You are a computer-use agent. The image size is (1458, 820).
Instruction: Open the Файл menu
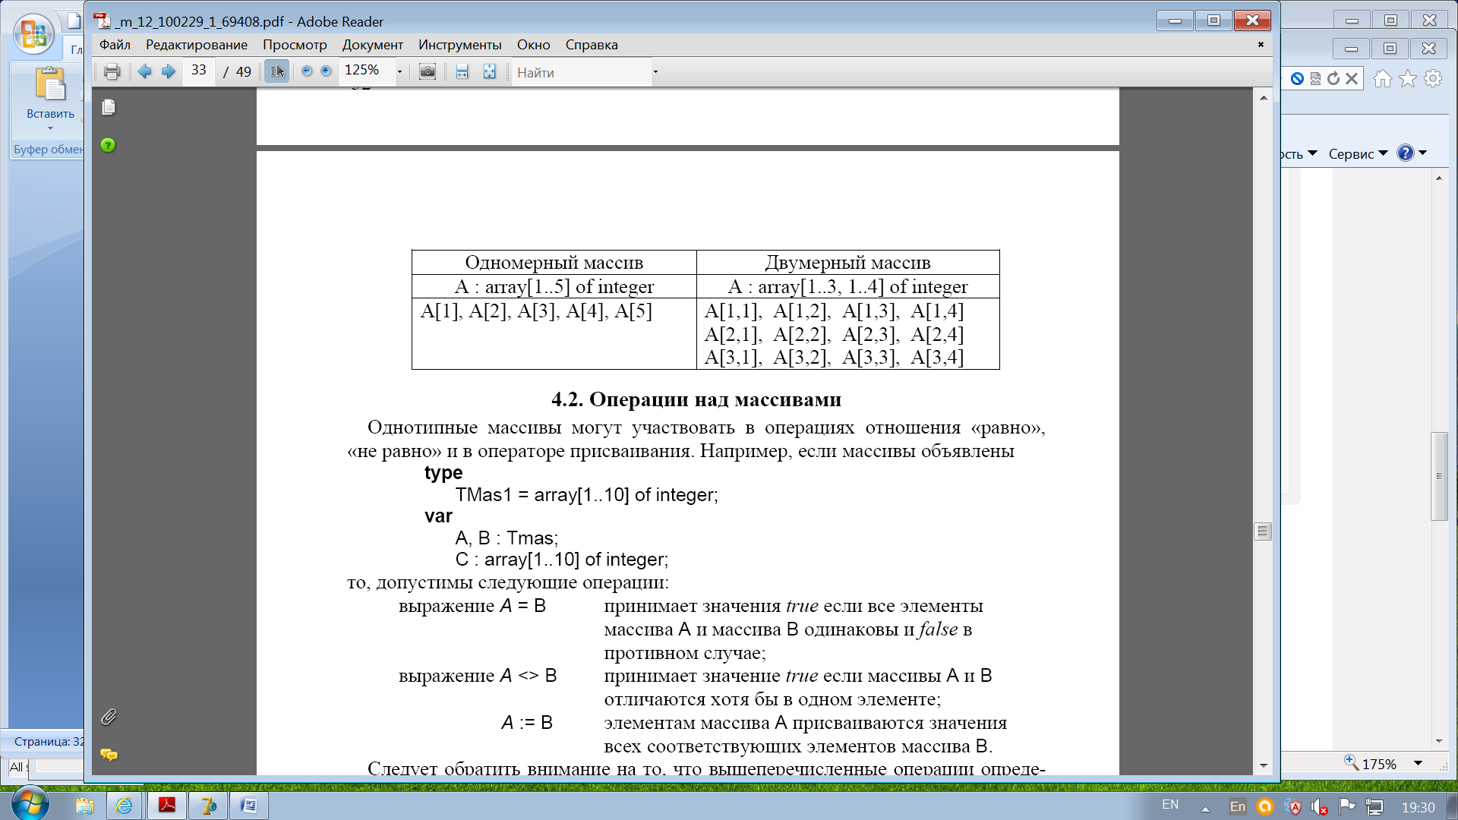click(115, 45)
